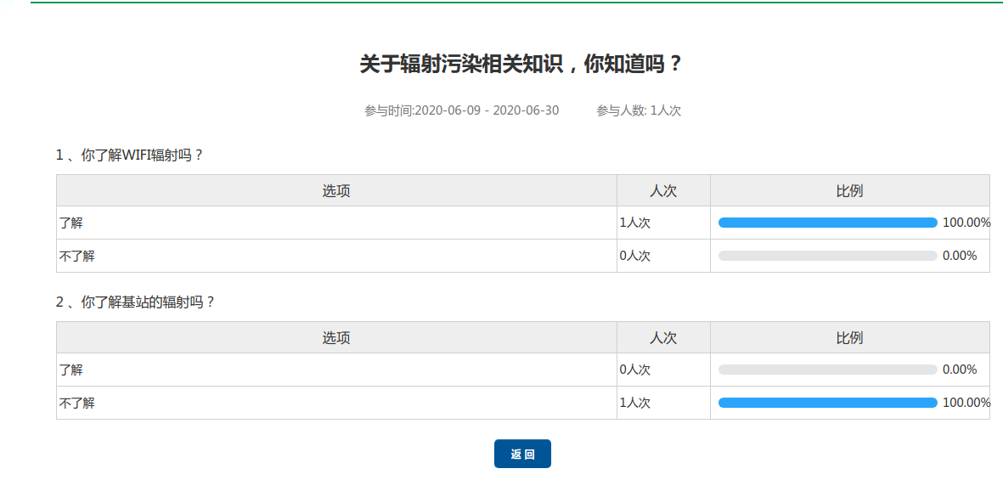
Task: Select the 不了解 option under the 基站 question
Action: 77,403
